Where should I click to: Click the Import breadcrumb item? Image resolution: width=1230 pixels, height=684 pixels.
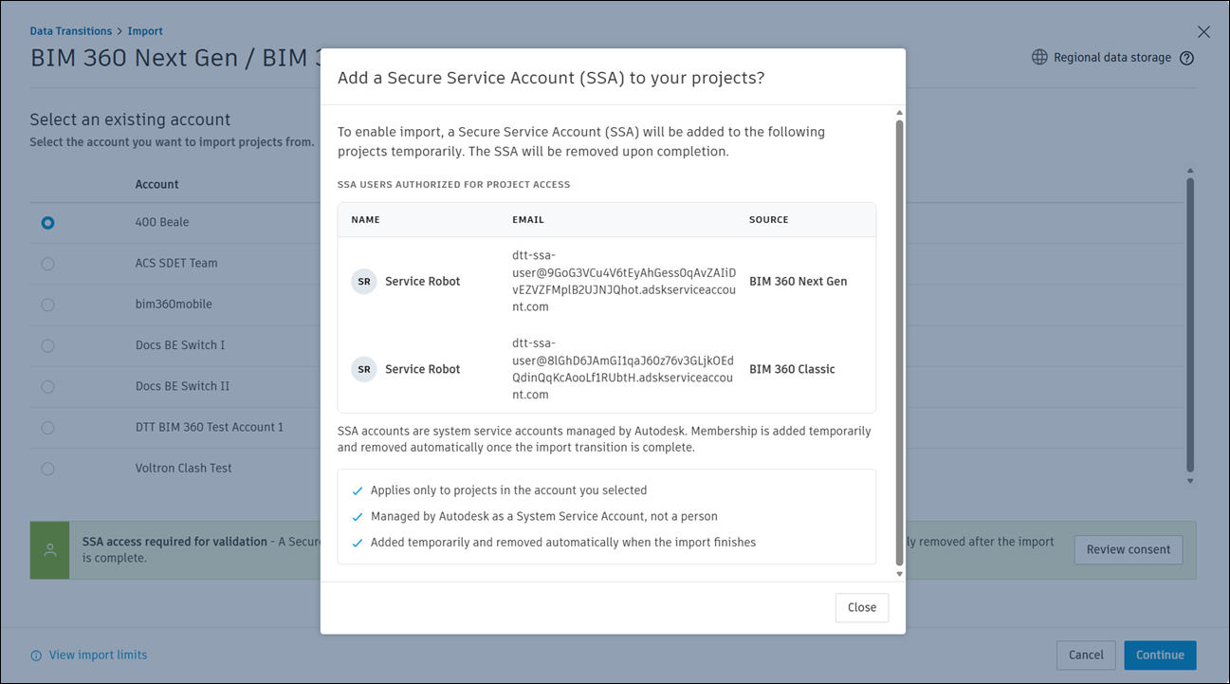145,31
